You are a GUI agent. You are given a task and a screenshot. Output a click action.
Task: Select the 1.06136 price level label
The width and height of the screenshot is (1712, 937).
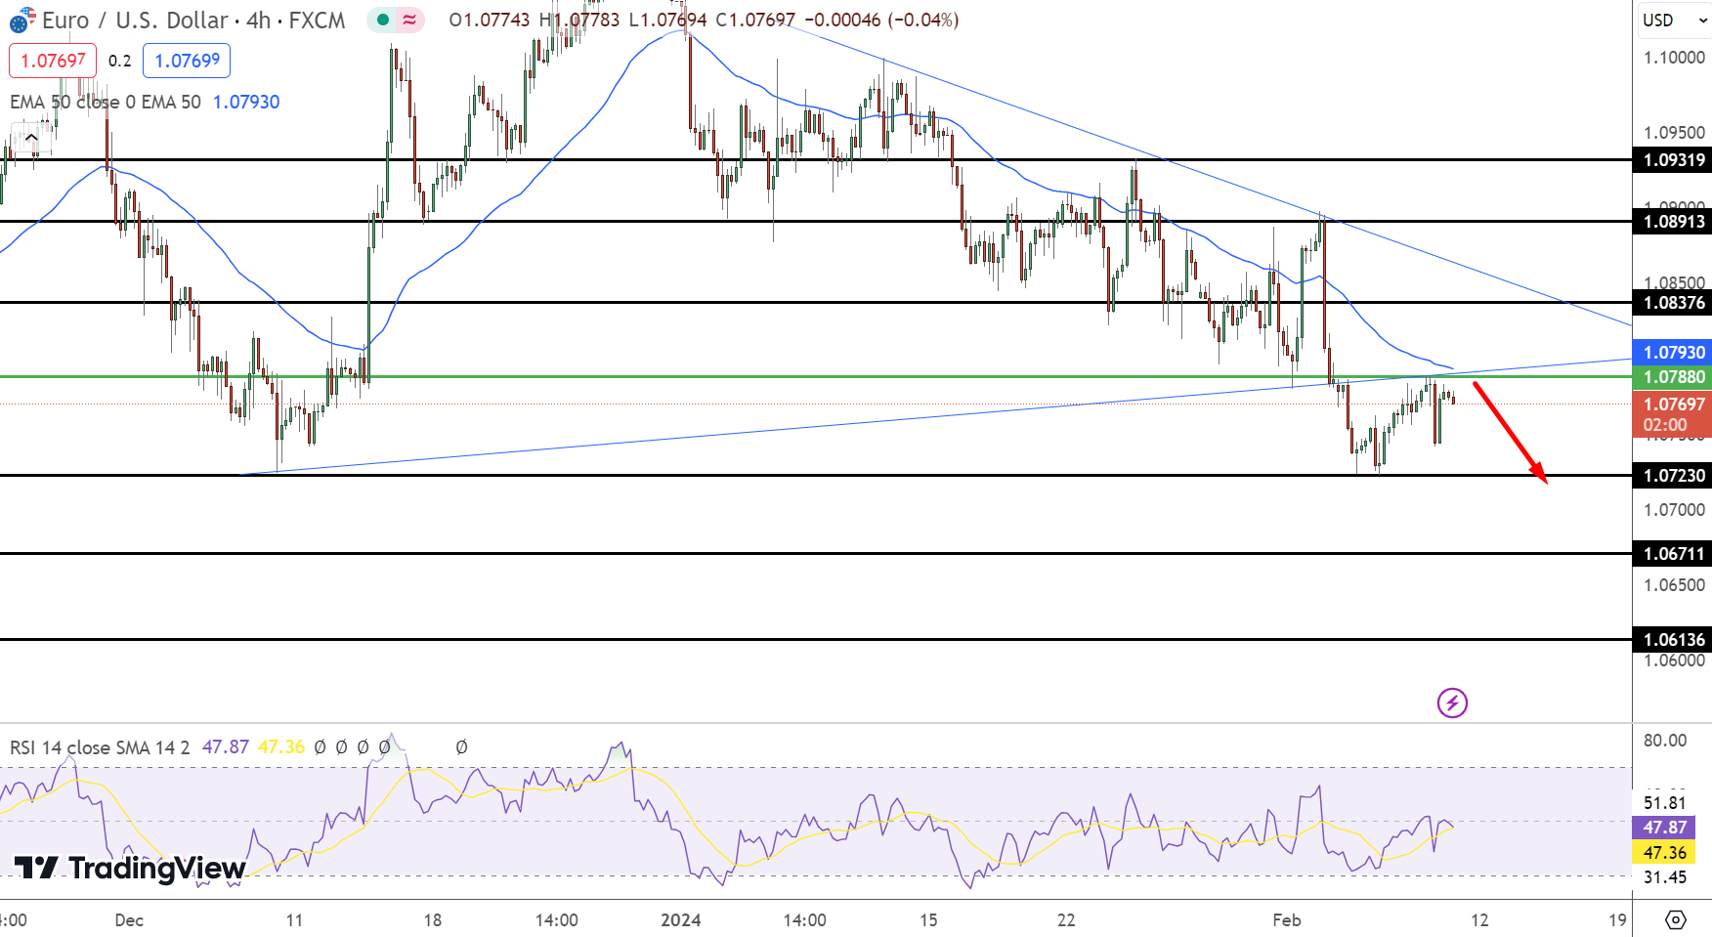tap(1673, 639)
